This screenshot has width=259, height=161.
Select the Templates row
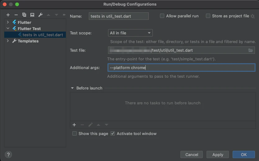point(35,41)
